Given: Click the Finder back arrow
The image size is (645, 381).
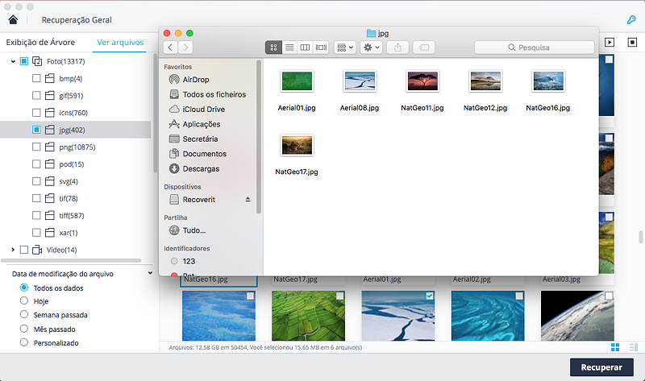Looking at the screenshot, I should click(170, 48).
